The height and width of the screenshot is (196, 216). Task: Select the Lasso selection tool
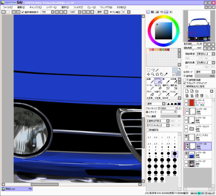(153, 70)
